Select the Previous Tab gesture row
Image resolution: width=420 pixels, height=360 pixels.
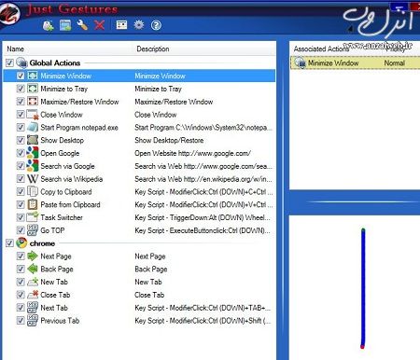[x=139, y=321]
